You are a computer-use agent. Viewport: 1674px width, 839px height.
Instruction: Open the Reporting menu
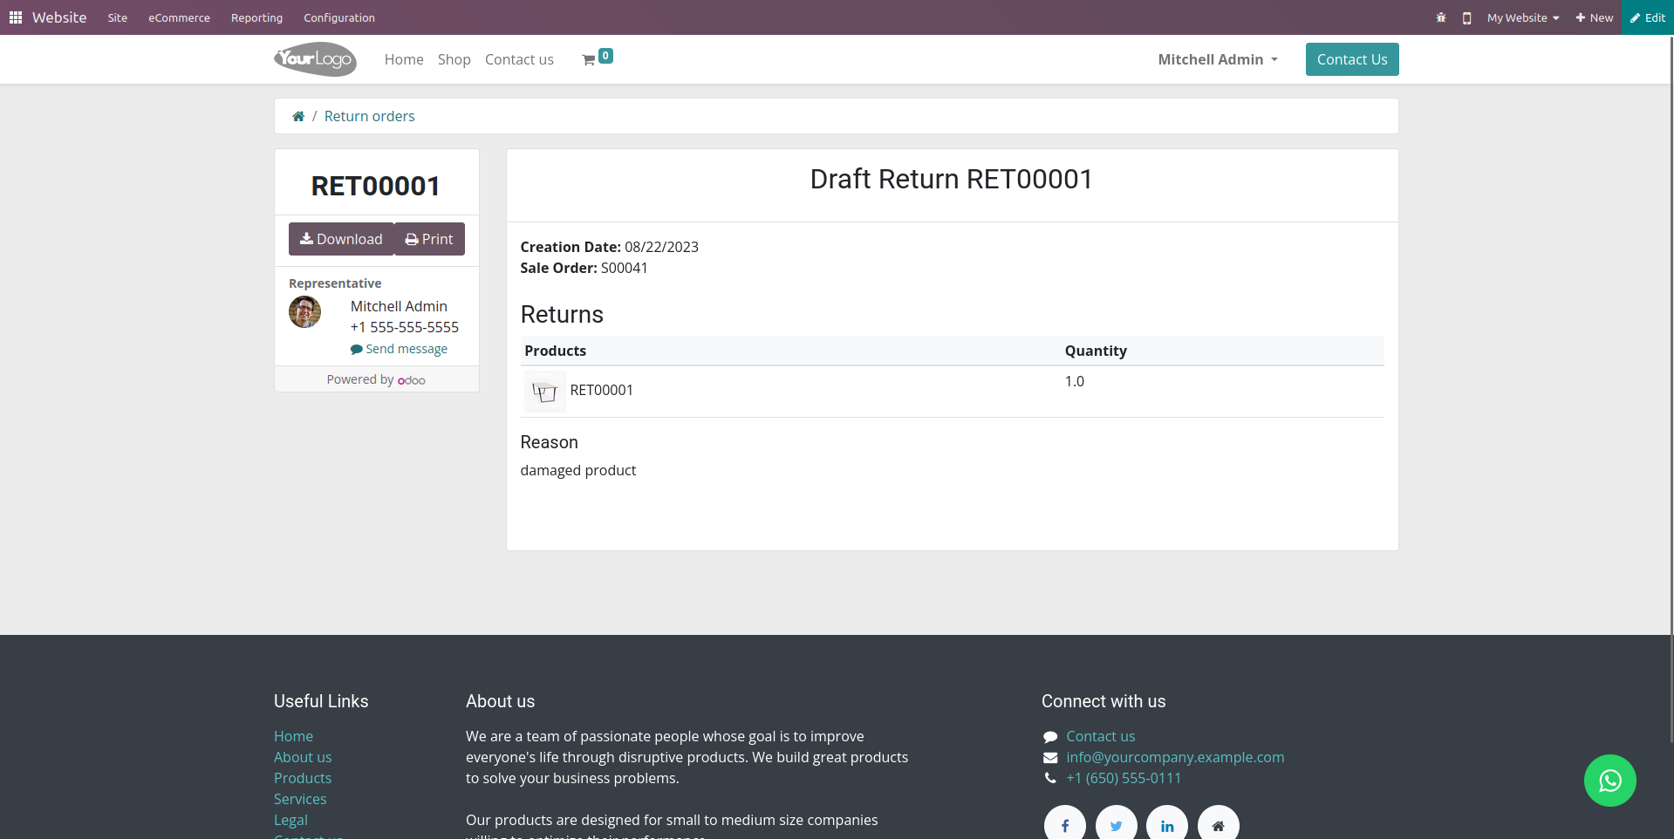(x=256, y=17)
